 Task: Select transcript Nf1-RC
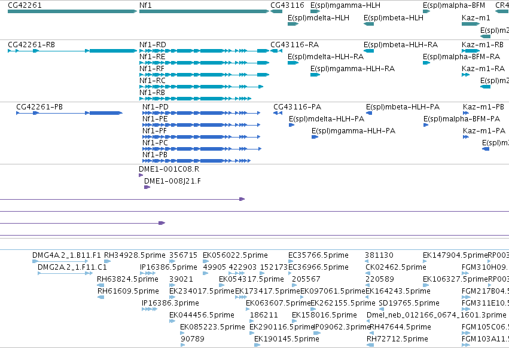tap(201, 87)
